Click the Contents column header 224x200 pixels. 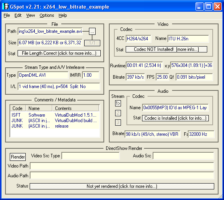[x=75, y=108]
